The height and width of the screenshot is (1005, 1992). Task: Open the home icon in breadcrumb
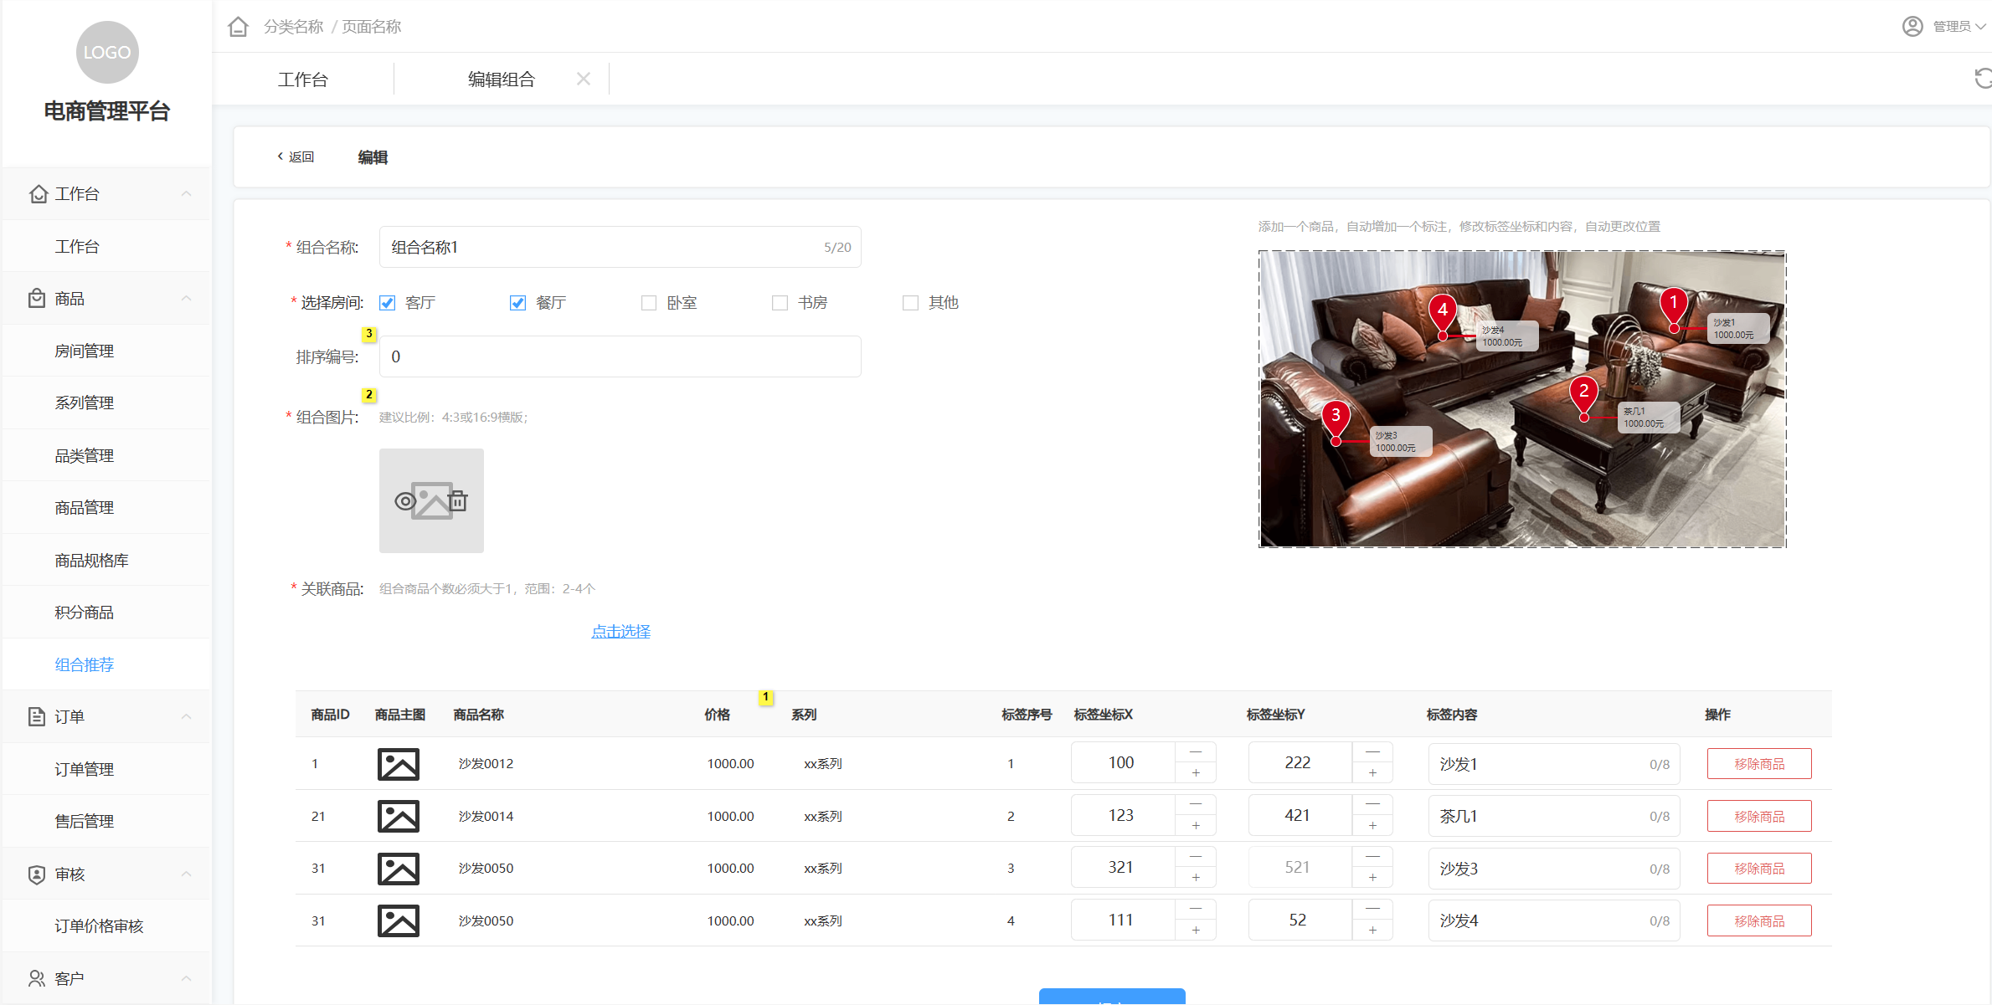click(x=238, y=27)
